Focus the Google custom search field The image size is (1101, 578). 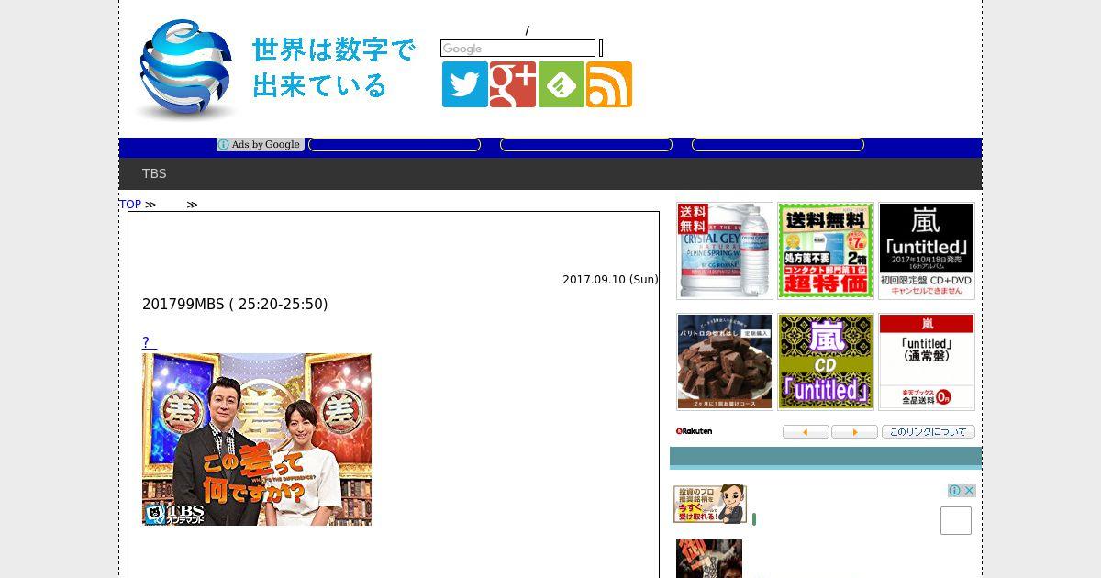(518, 49)
